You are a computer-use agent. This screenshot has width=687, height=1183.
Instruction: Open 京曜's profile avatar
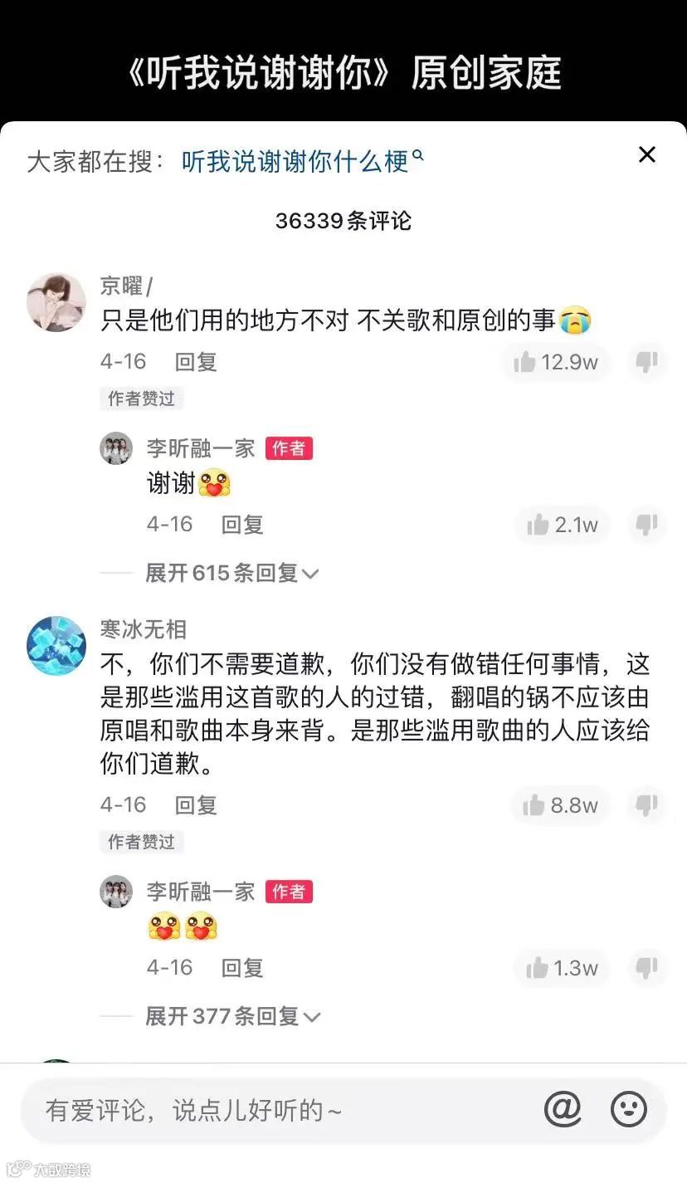pyautogui.click(x=56, y=302)
